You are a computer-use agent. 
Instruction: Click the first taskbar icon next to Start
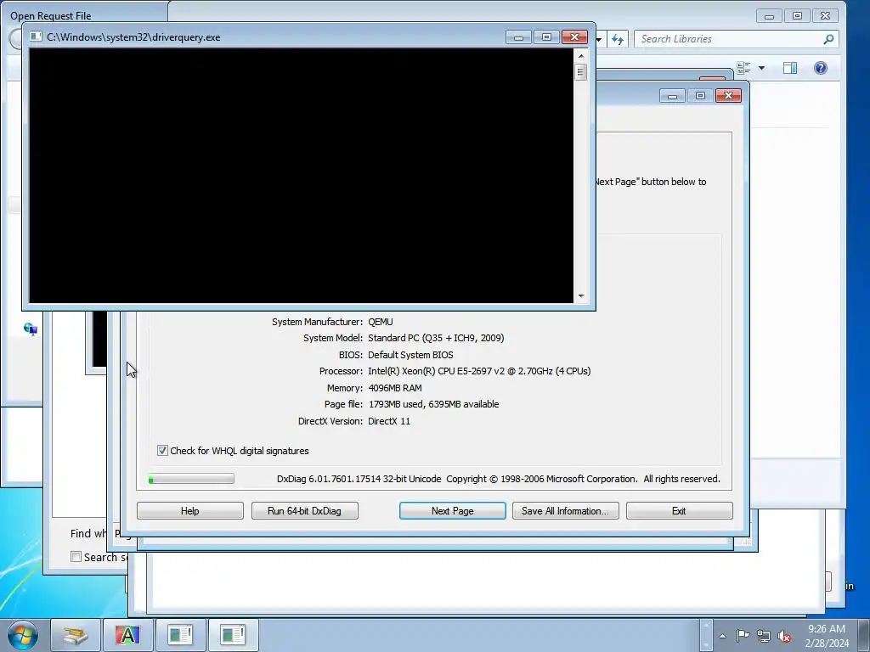(x=75, y=635)
